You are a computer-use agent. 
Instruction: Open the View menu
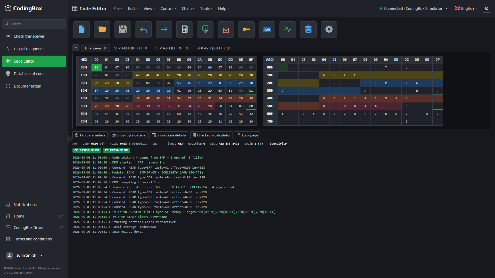tap(149, 8)
